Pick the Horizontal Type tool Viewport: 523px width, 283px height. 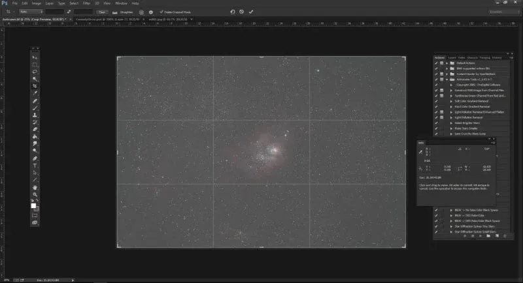click(35, 166)
